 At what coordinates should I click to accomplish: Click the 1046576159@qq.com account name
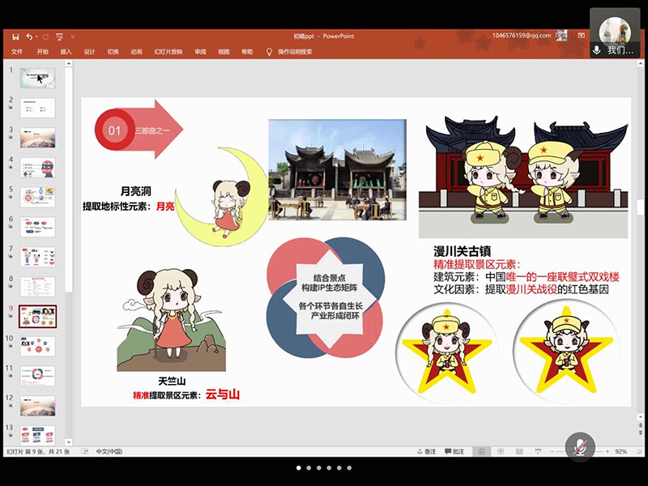point(522,36)
